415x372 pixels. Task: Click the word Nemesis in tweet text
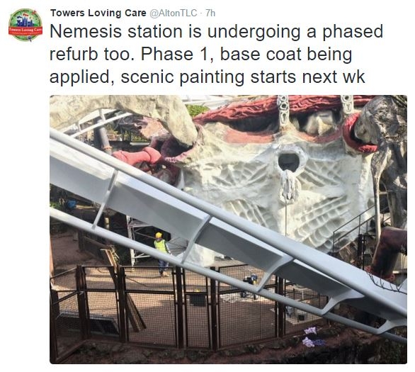click(x=86, y=31)
